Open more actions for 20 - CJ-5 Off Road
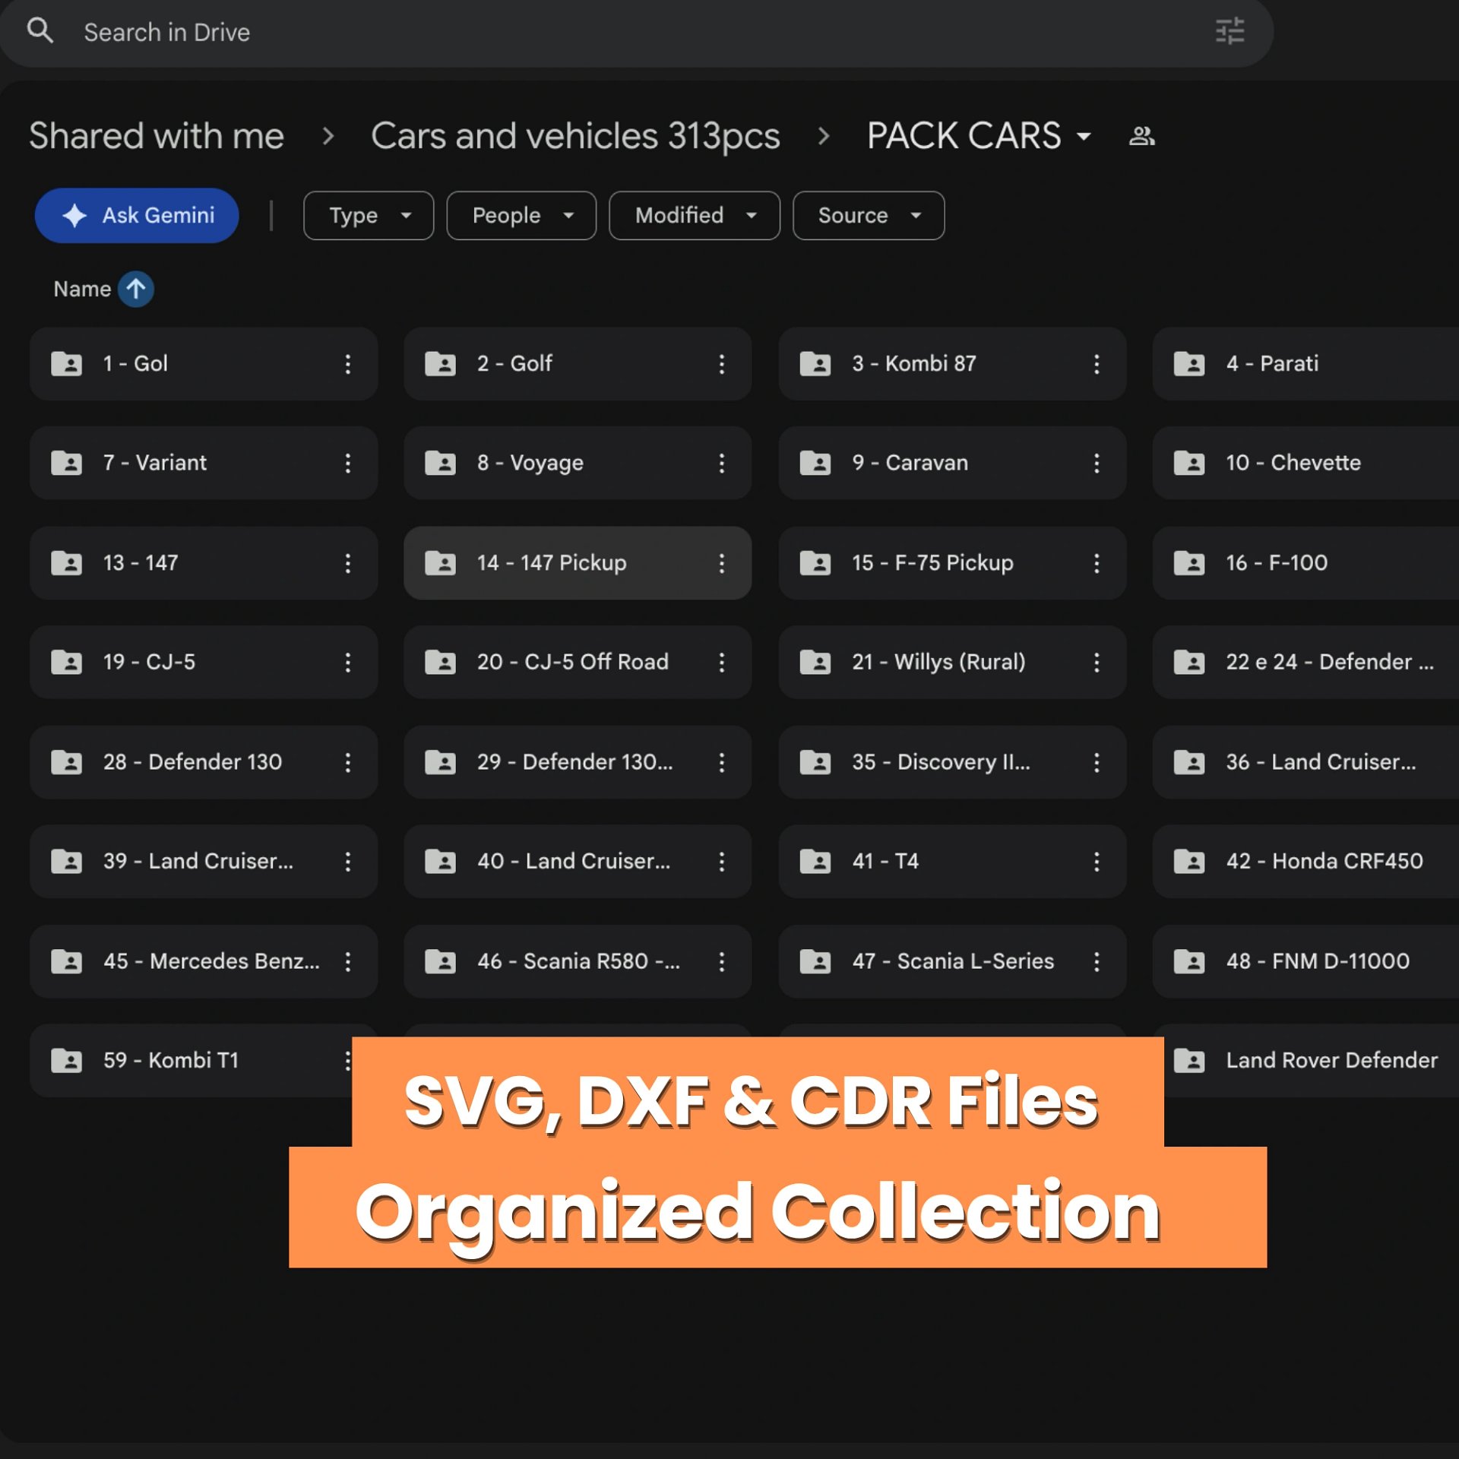Image resolution: width=1459 pixels, height=1459 pixels. [x=722, y=662]
